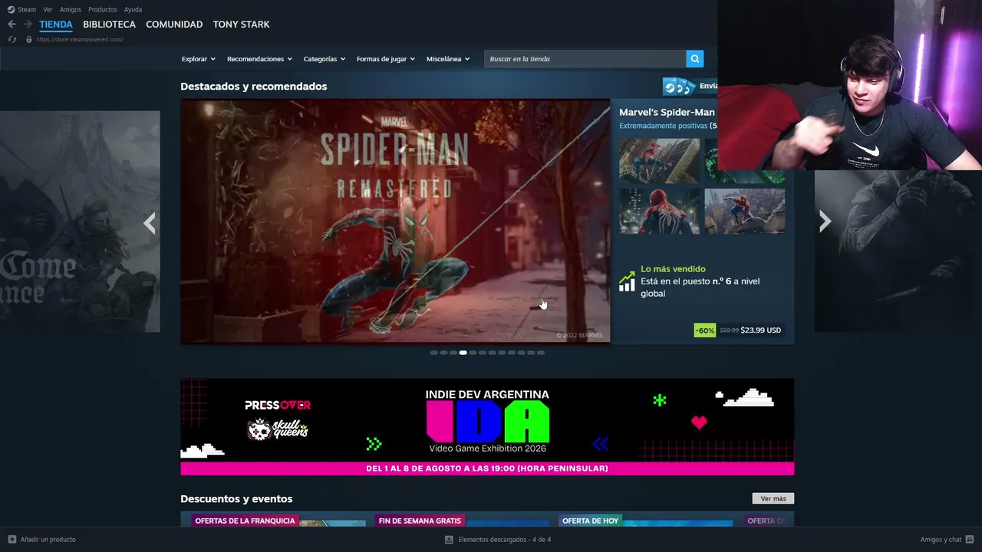
Task: Select the last carousel page dot
Action: tap(541, 353)
